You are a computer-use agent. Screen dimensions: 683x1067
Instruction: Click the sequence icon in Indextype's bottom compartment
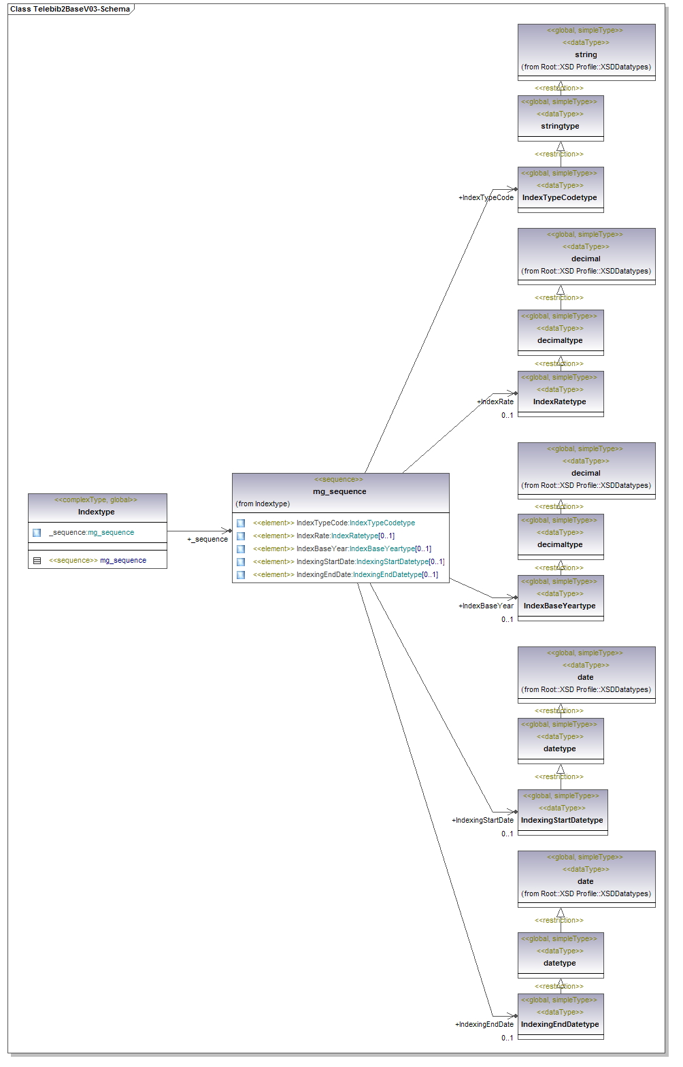point(37,561)
